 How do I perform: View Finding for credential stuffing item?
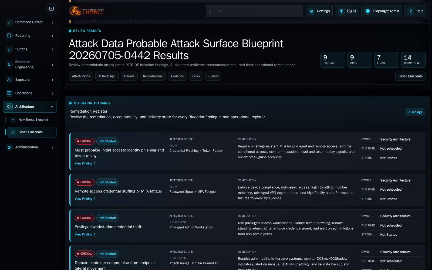[85, 199]
